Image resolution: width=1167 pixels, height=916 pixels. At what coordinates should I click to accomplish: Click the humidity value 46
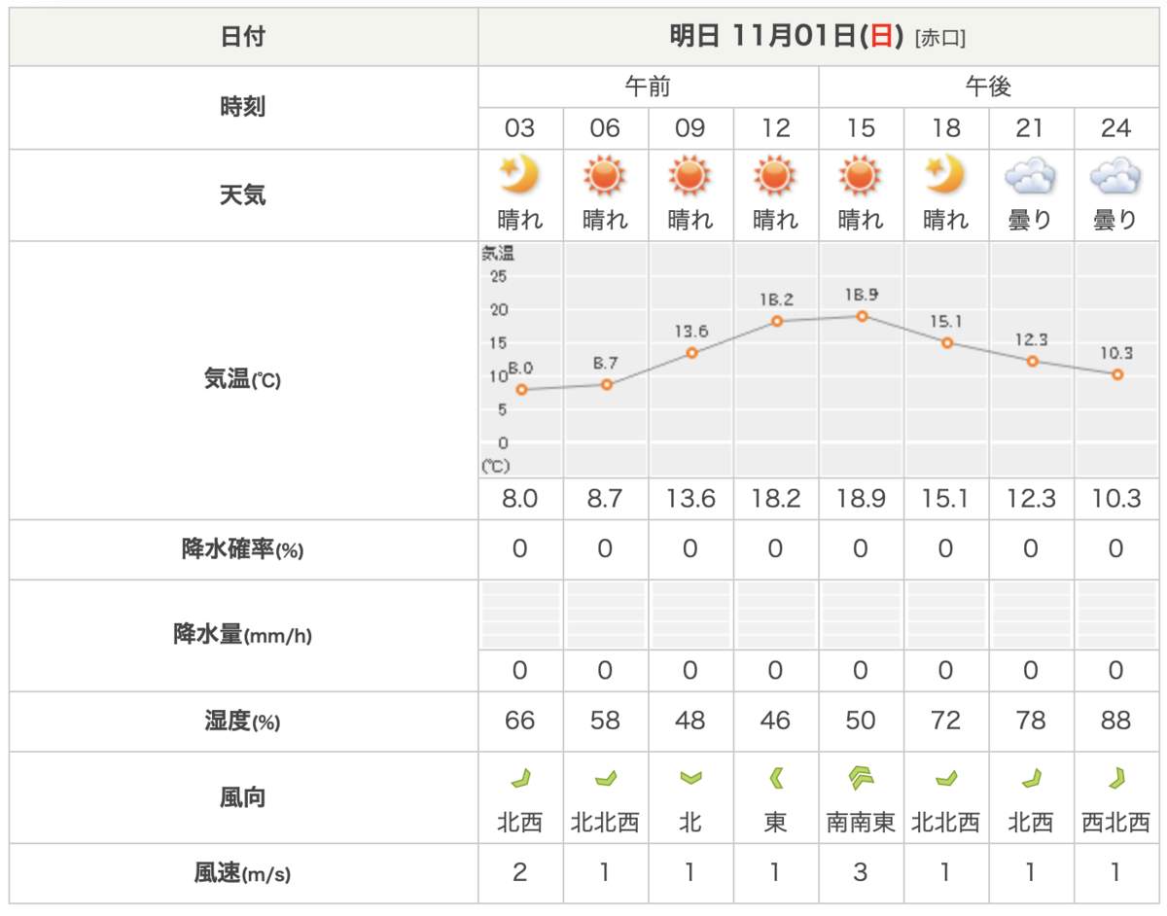(775, 722)
